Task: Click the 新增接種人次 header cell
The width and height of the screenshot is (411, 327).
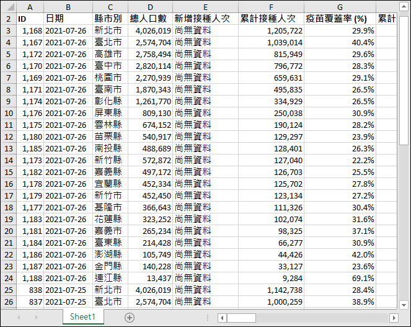Action: (x=206, y=19)
